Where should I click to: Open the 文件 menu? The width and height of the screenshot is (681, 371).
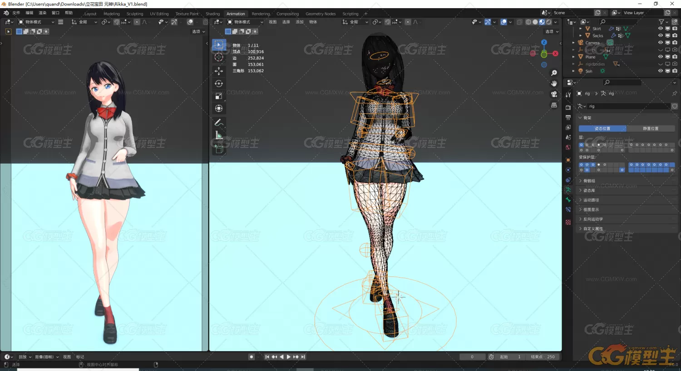click(x=16, y=13)
